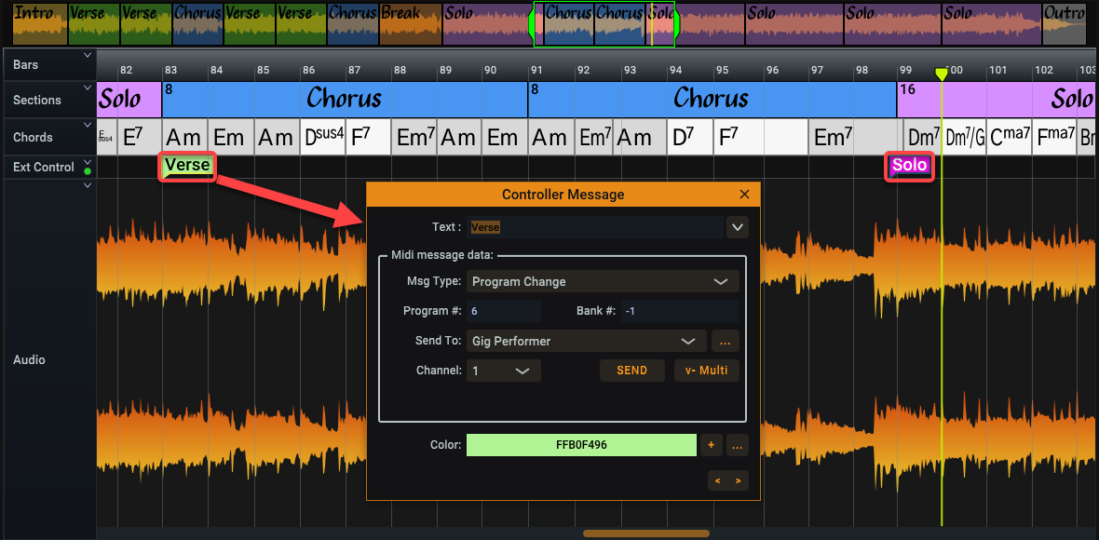Close the Controller Message dialog
Screen dimensions: 1099x540
pyautogui.click(x=744, y=195)
